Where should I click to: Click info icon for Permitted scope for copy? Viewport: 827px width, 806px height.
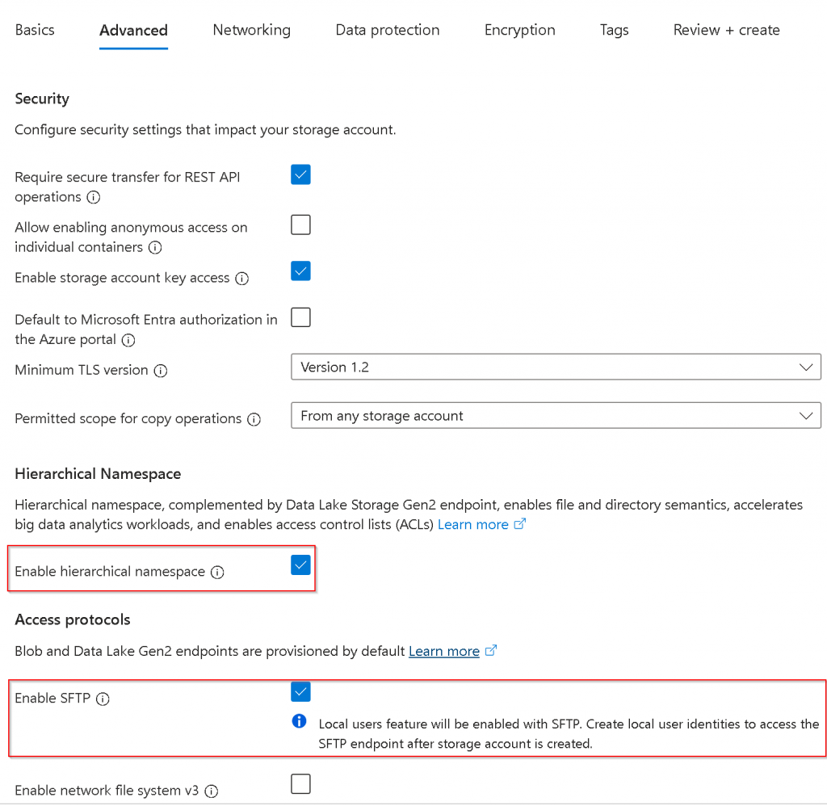(x=254, y=419)
